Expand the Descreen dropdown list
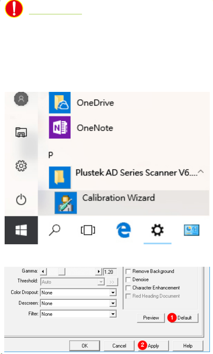Viewport: 213px width, 354px height. pos(78,303)
